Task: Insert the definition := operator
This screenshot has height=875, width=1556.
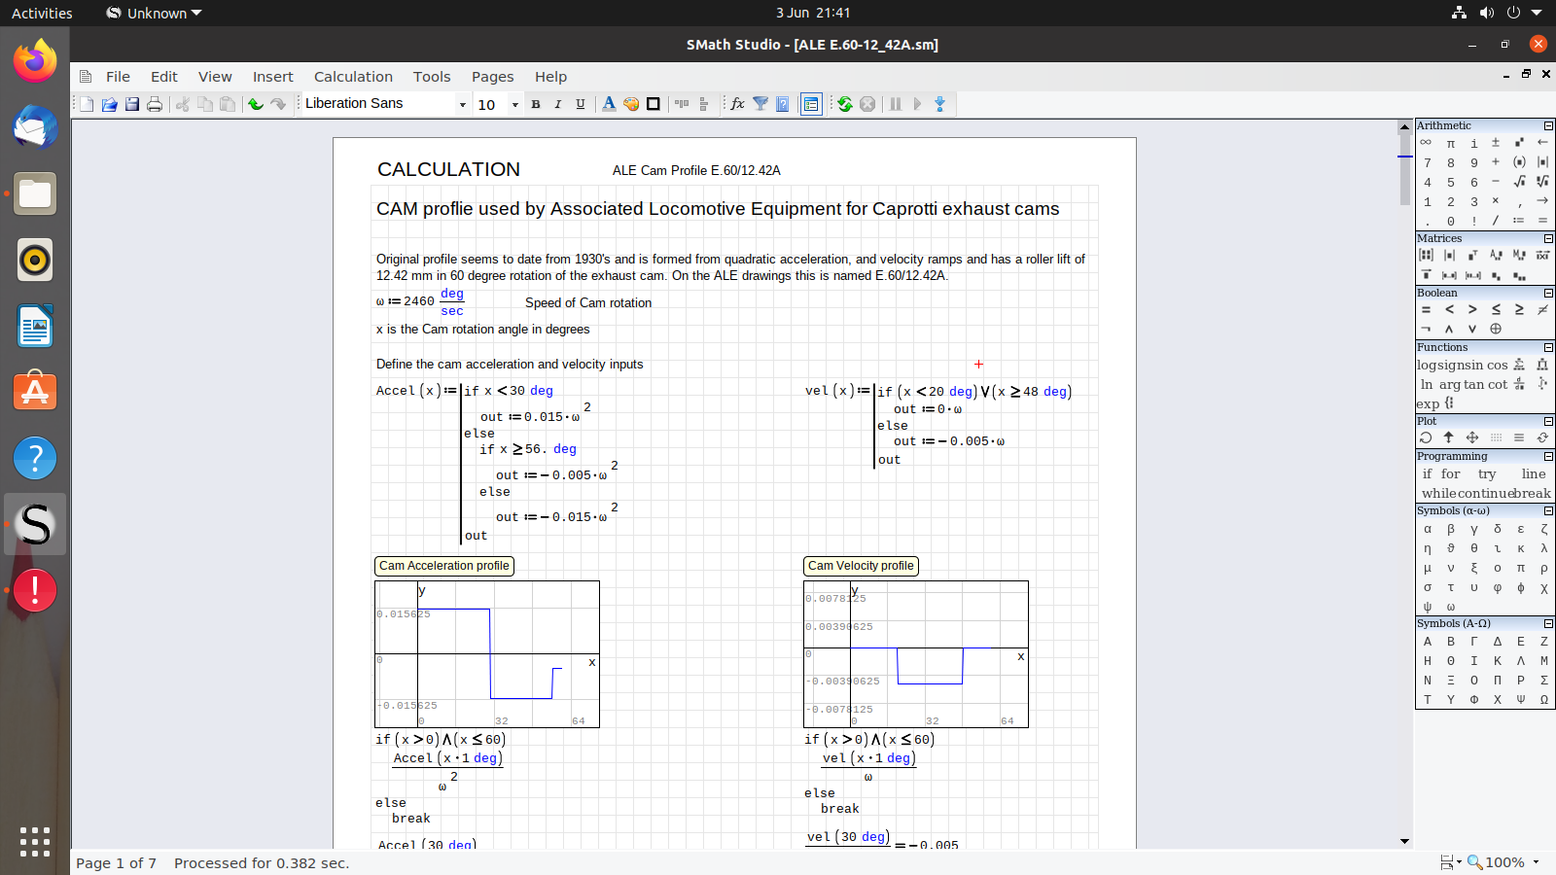Action: coord(1519,221)
